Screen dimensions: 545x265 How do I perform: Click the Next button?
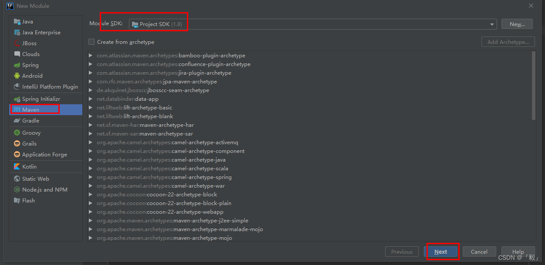440,252
